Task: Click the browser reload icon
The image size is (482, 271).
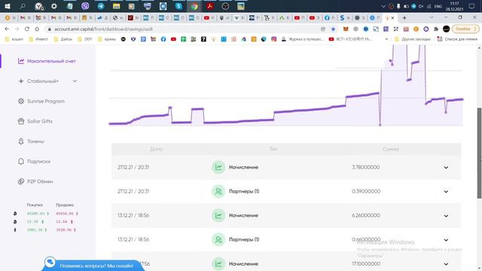Action: point(27,29)
